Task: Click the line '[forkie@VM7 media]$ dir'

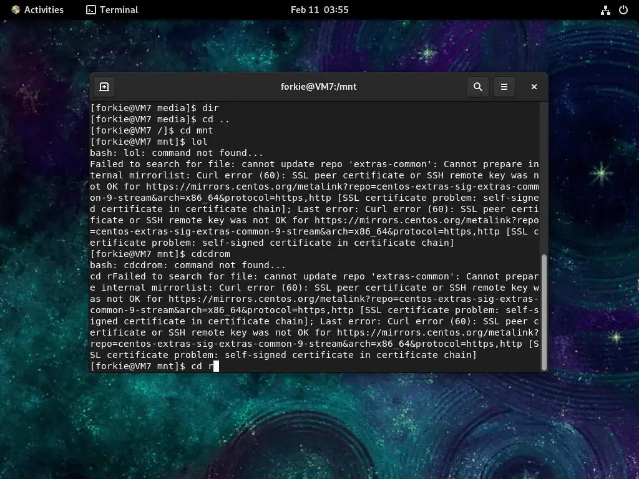Action: [x=155, y=108]
